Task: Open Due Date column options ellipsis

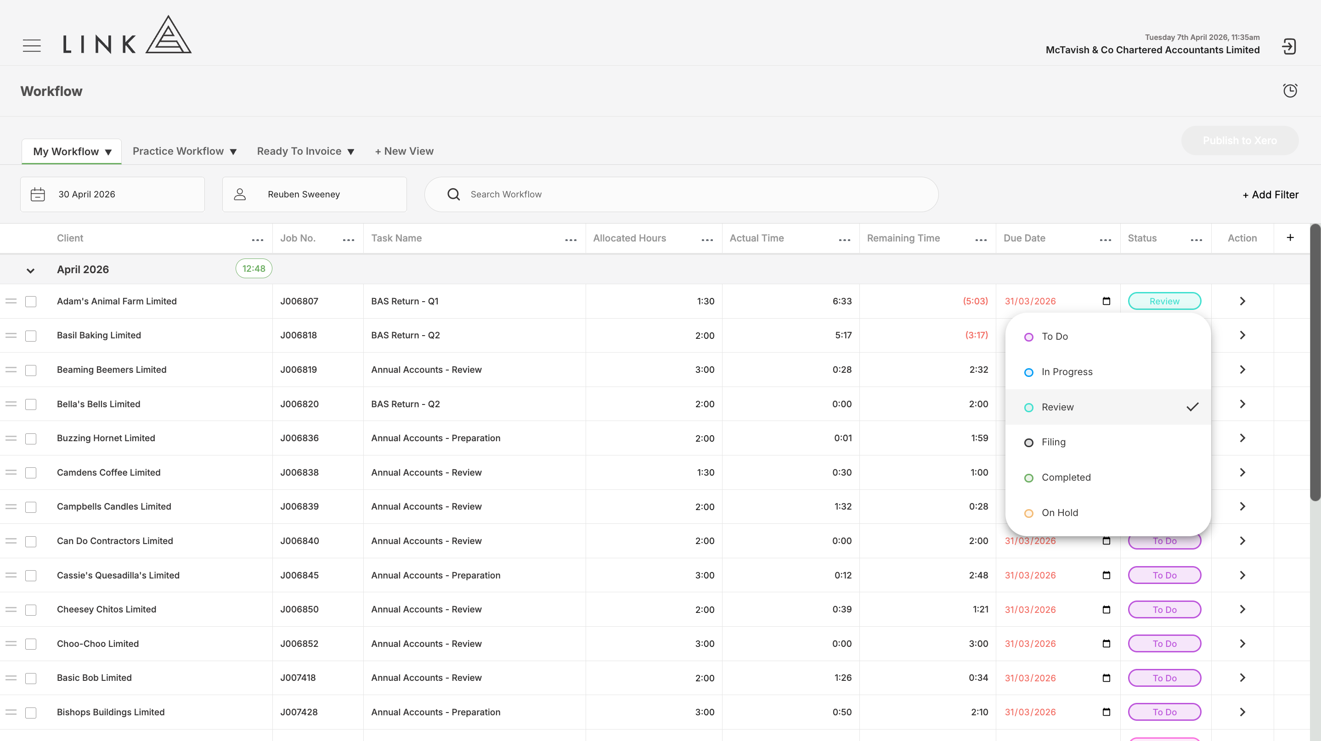Action: pyautogui.click(x=1106, y=240)
